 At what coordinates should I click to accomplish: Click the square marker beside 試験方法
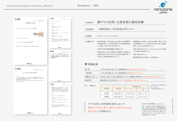click(x=85, y=42)
